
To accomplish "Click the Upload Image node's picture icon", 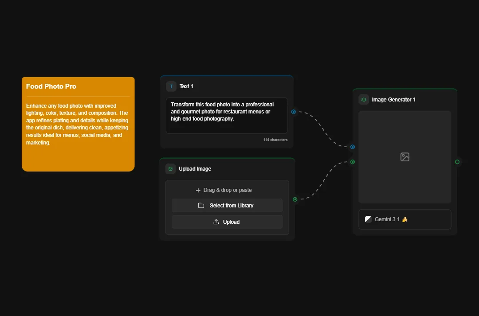I will (x=170, y=169).
